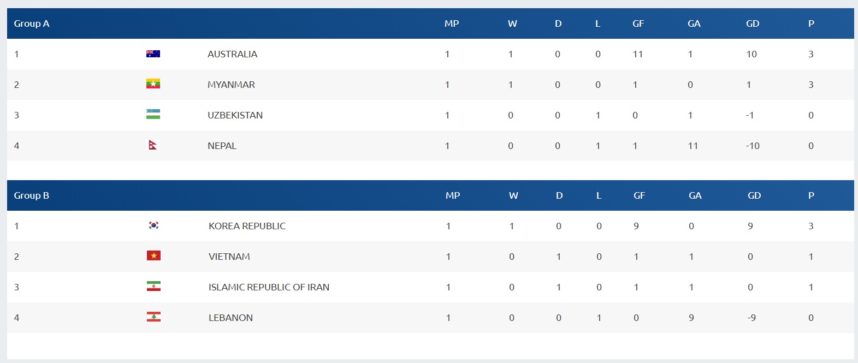Click the Iran flag icon
Viewport: 858px width, 363px height.
coord(154,286)
